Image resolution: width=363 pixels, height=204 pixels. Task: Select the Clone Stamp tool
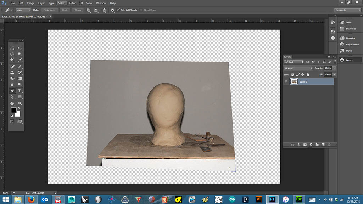[12, 73]
